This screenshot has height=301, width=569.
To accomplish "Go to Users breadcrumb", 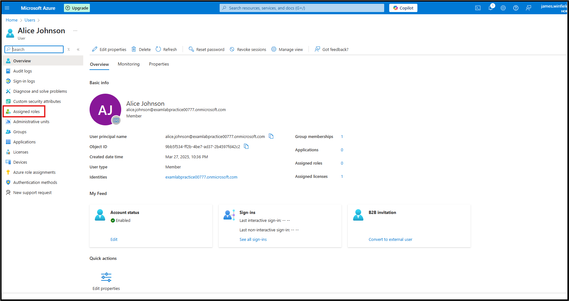I will click(30, 20).
